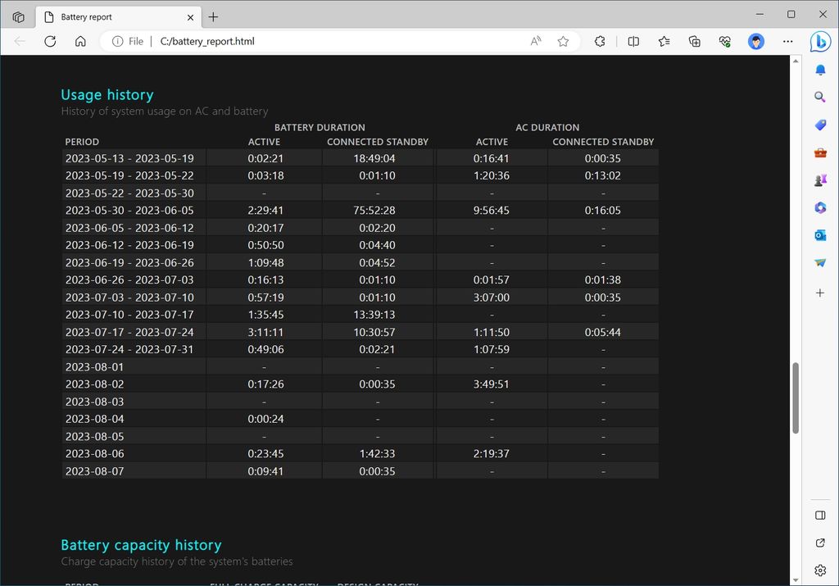Open the notifications bell in the sidebar
The width and height of the screenshot is (839, 586).
820,70
